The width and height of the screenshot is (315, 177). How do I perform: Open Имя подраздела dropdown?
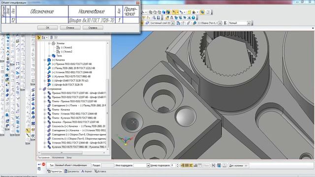point(148,166)
